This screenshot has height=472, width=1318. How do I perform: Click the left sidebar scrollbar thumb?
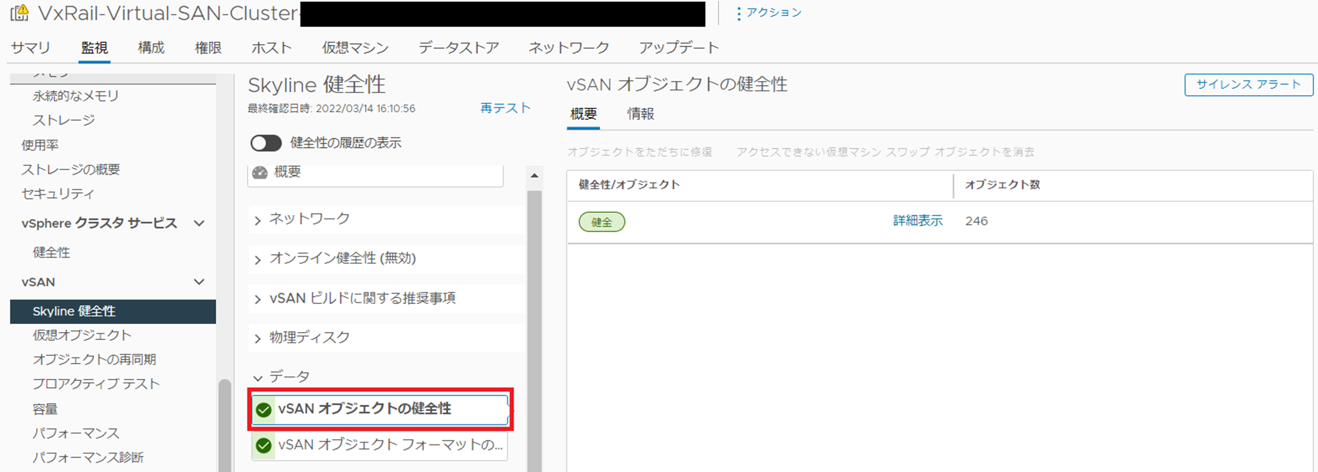pyautogui.click(x=225, y=426)
